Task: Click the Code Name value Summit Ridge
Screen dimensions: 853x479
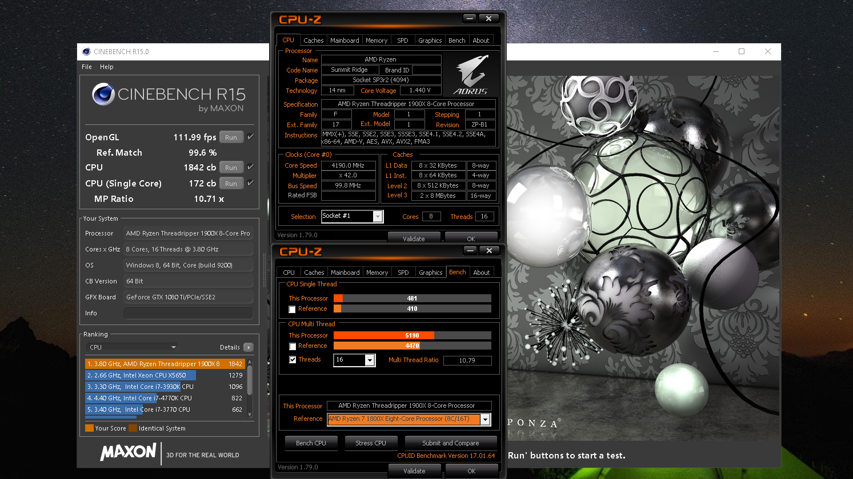Action: pos(349,70)
